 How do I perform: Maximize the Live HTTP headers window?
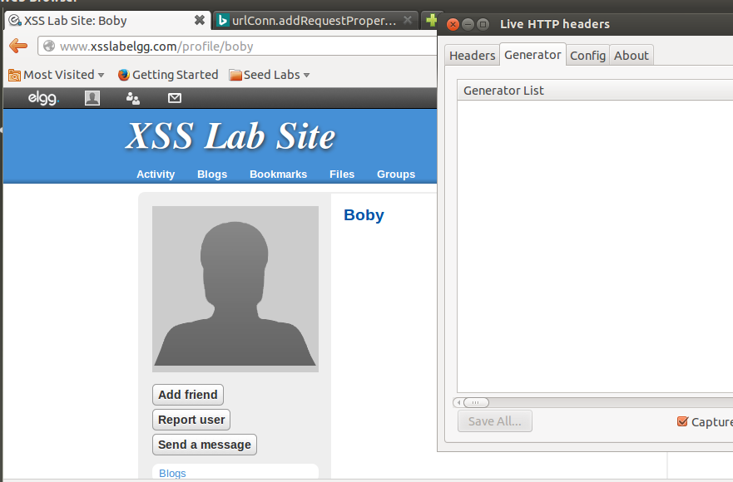click(x=483, y=24)
